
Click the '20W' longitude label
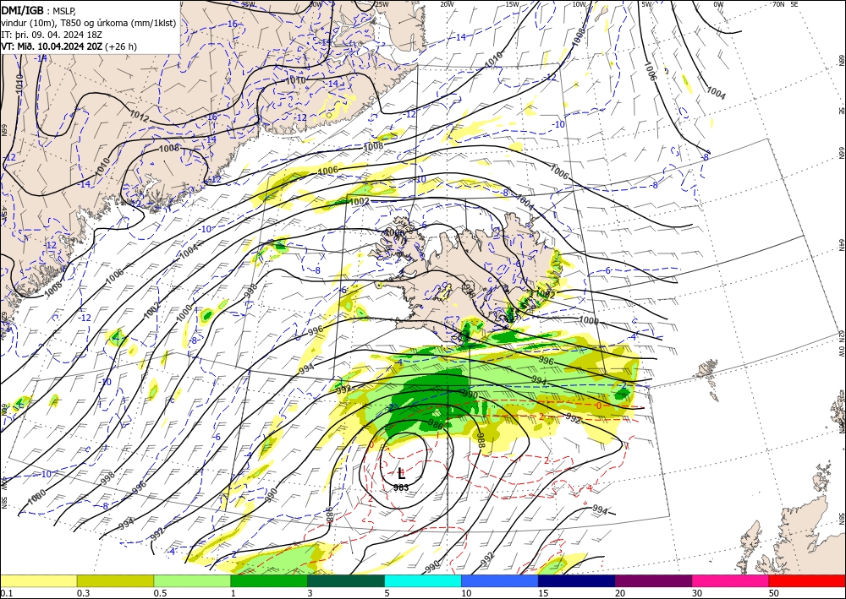[x=446, y=4]
